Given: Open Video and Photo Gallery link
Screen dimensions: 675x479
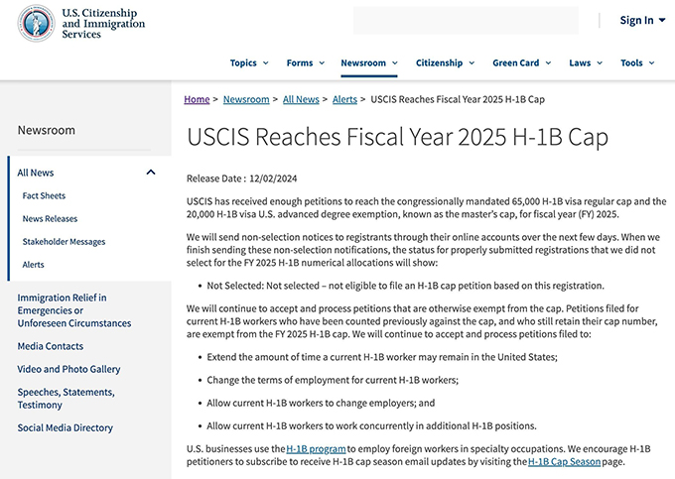Looking at the screenshot, I should click(x=68, y=369).
